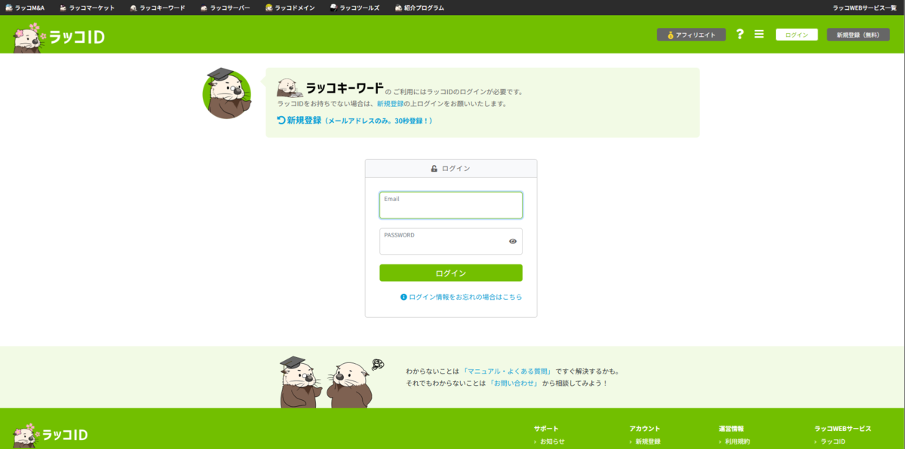Open the ラッコM&A service link
The width and height of the screenshot is (905, 449).
coord(25,8)
